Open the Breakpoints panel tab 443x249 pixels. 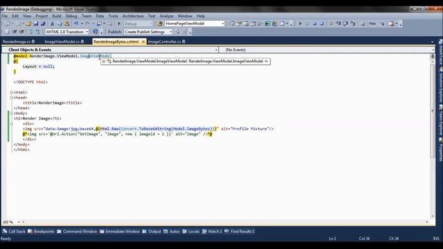click(x=42, y=232)
